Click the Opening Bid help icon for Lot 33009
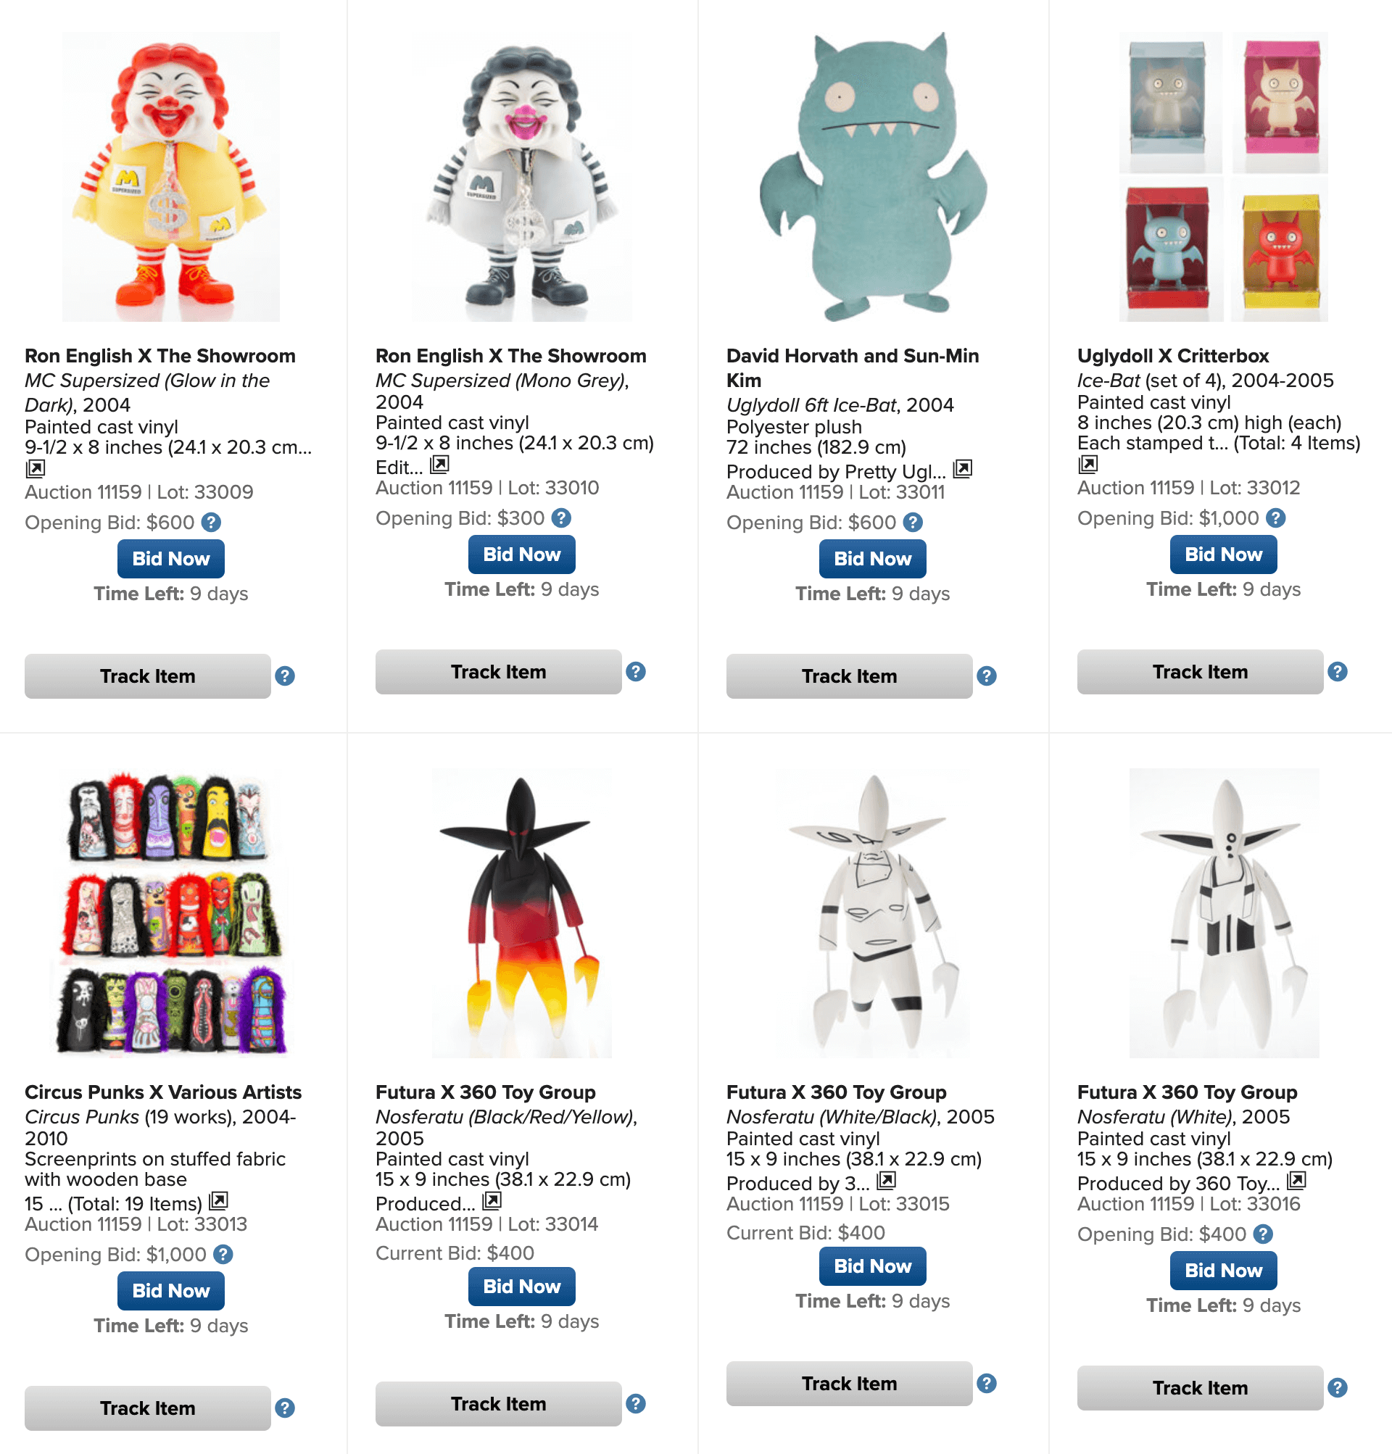This screenshot has width=1392, height=1454. pyautogui.click(x=211, y=523)
